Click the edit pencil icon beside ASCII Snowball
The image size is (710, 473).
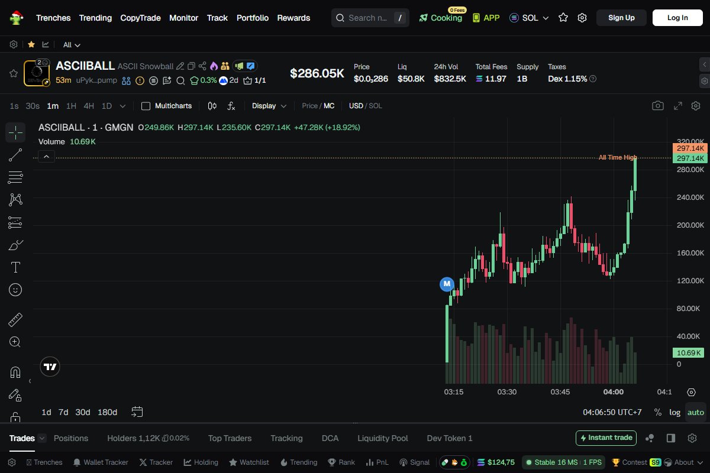tap(180, 66)
